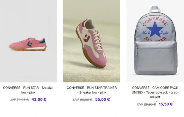The image size is (184, 117).
Task: Click the UVP label beside 29,95 €
Action: [140, 104]
